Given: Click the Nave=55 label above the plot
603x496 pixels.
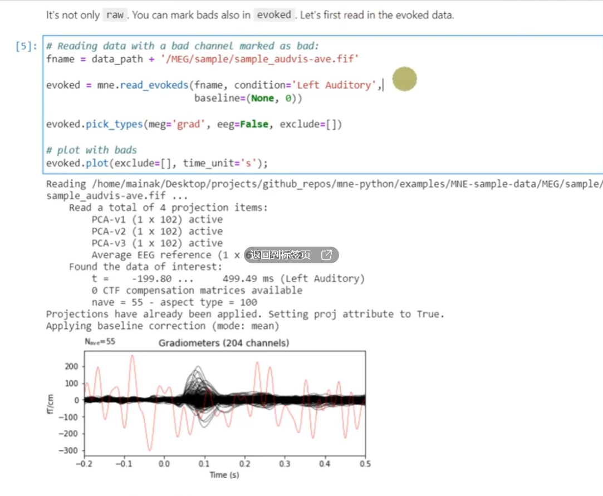Looking at the screenshot, I should [x=100, y=342].
